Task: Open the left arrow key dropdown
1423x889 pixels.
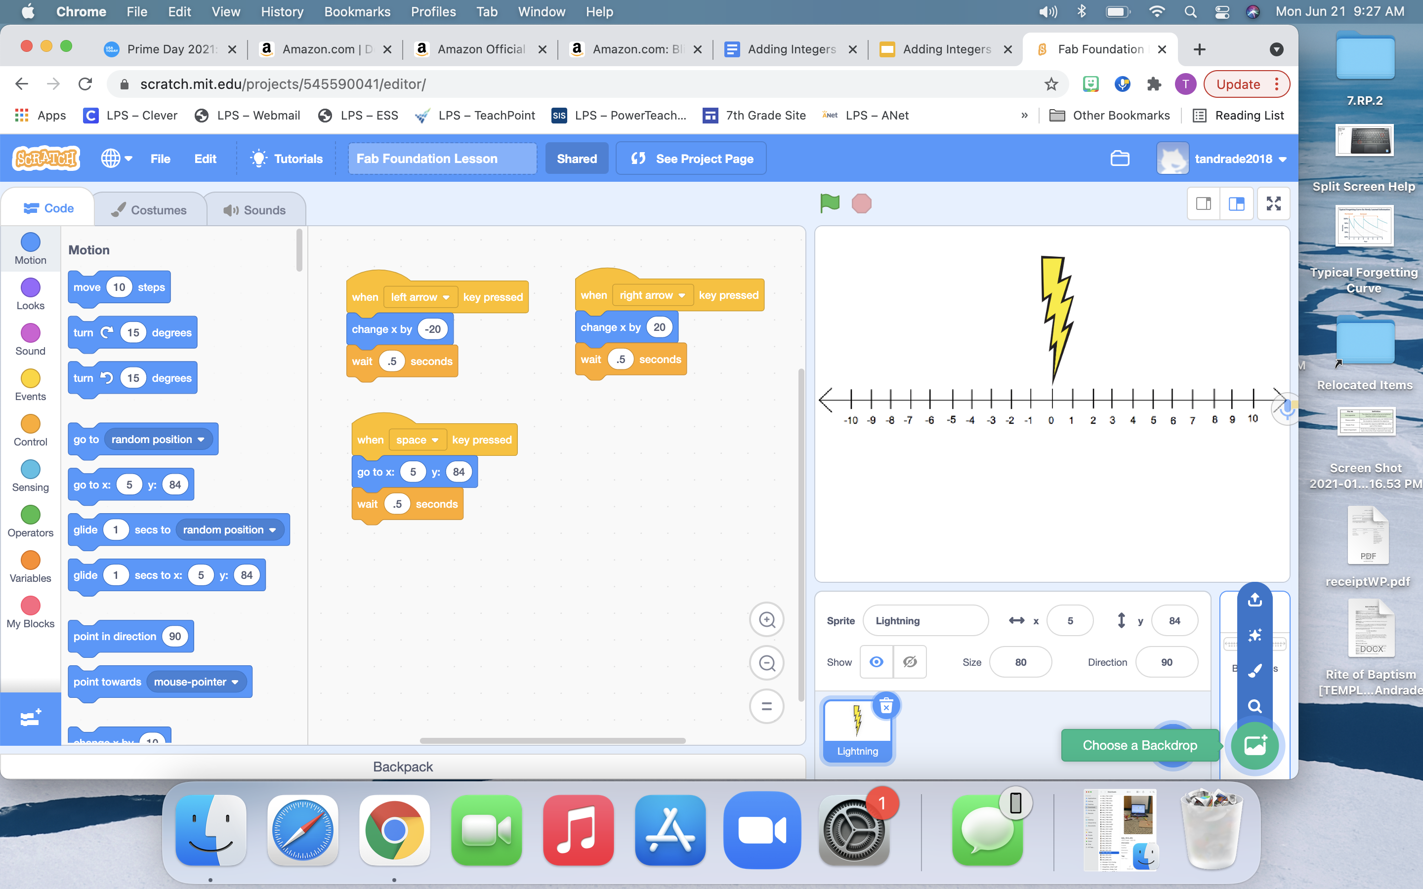Action: (x=420, y=297)
